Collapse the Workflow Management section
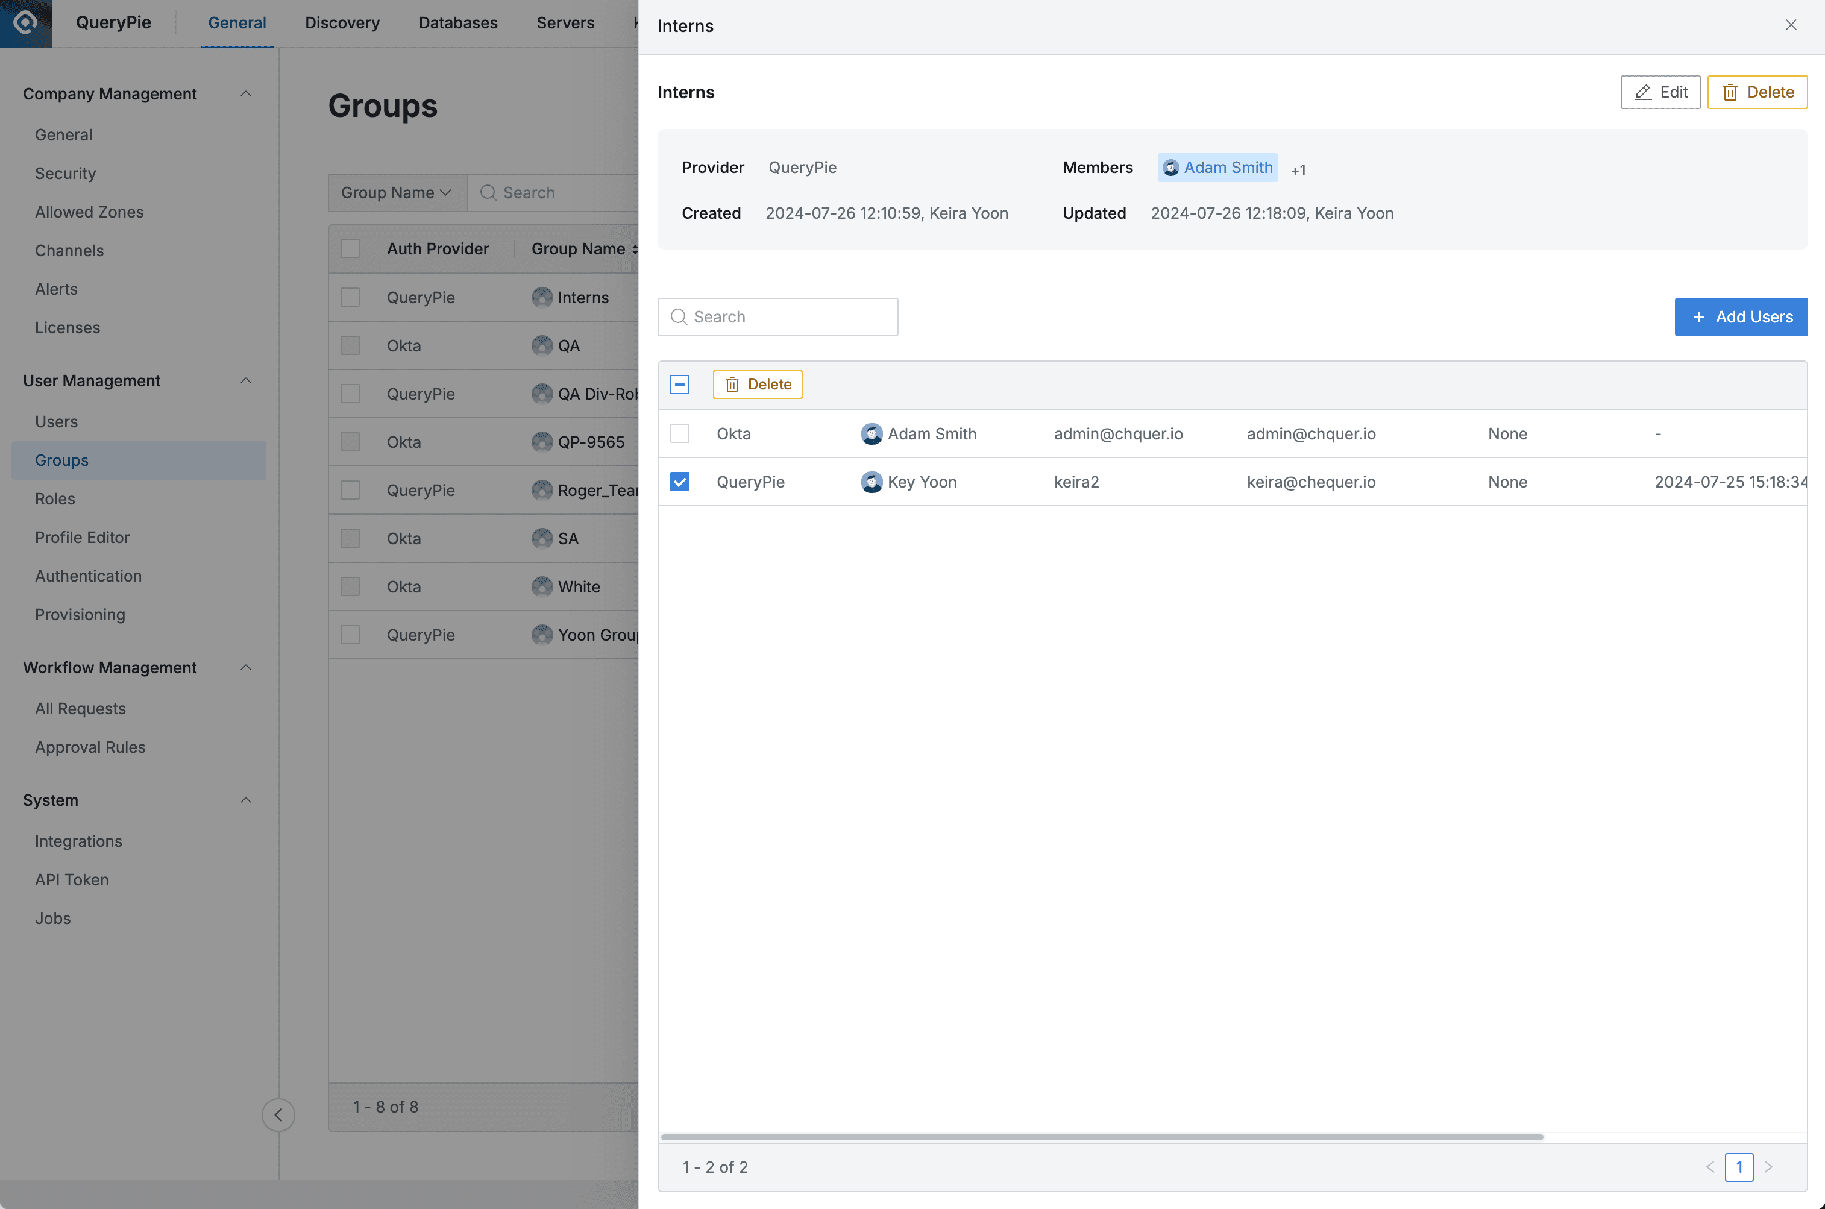Image resolution: width=1825 pixels, height=1209 pixels. pyautogui.click(x=246, y=667)
